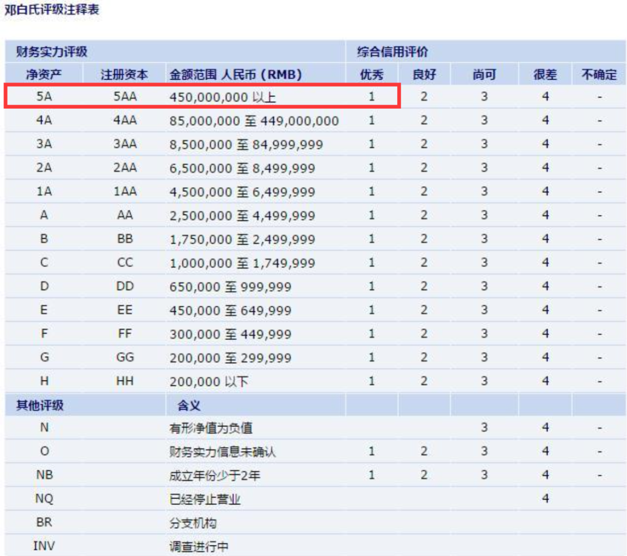Click the 'NQ' rating code
The width and height of the screenshot is (627, 556).
[44, 498]
